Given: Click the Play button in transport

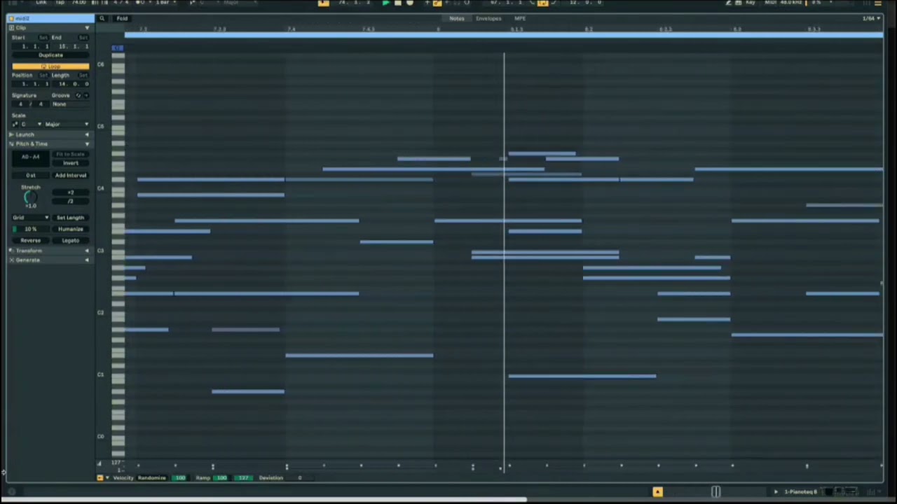Looking at the screenshot, I should point(385,3).
